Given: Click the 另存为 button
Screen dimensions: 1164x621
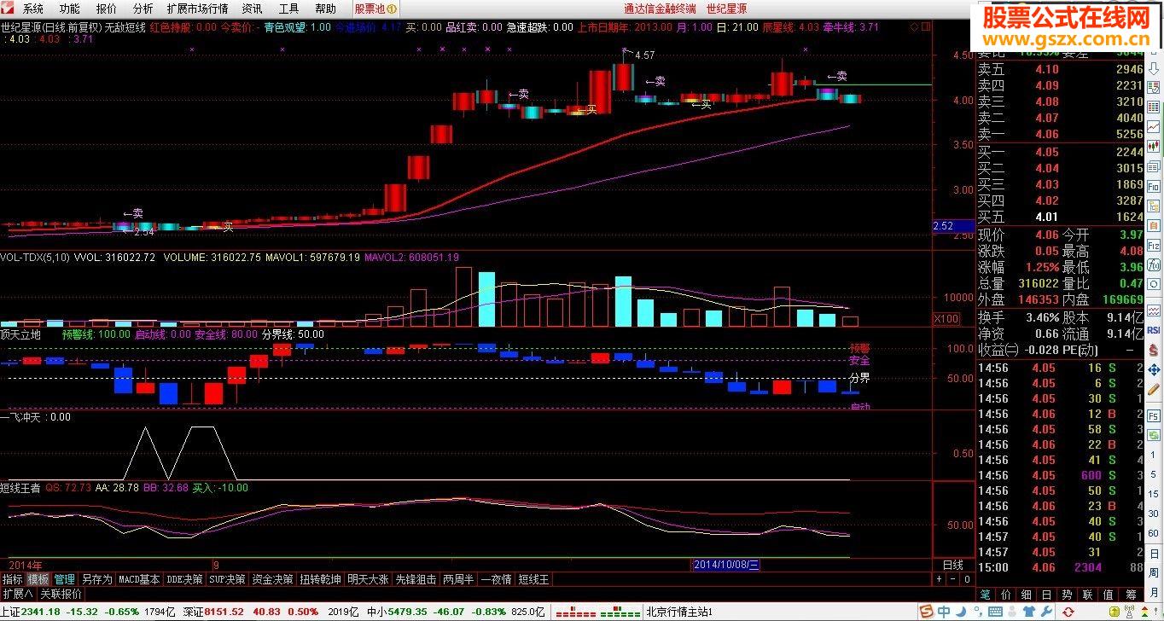Looking at the screenshot, I should (x=96, y=579).
